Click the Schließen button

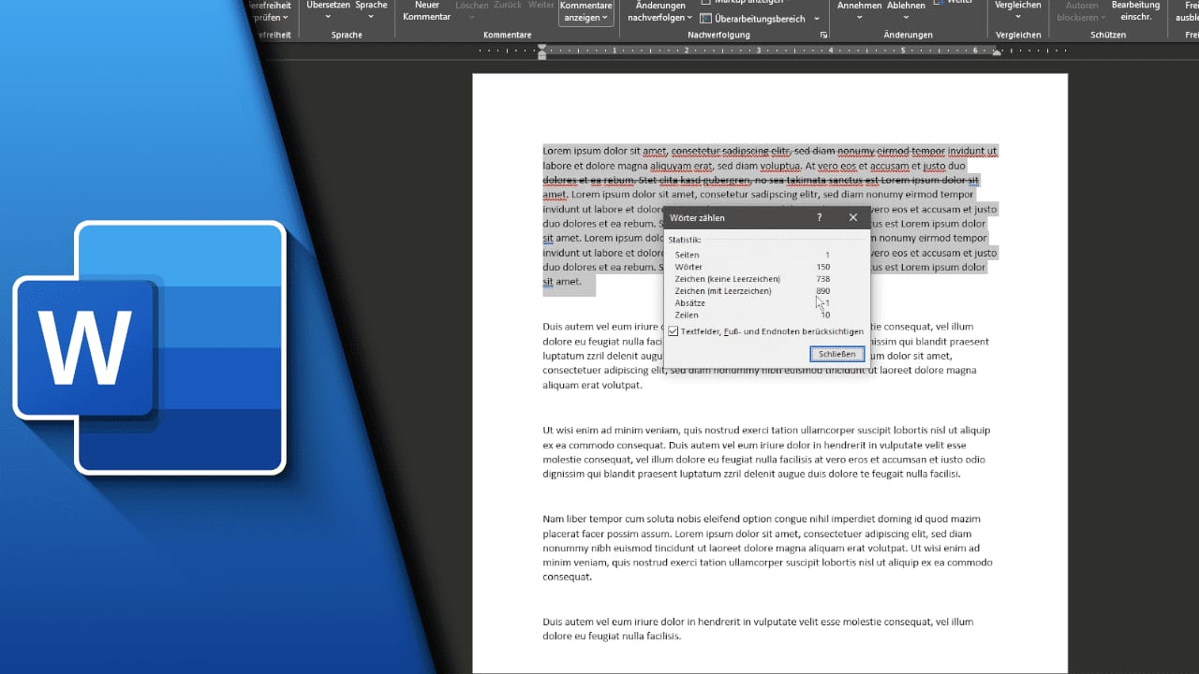[836, 354]
